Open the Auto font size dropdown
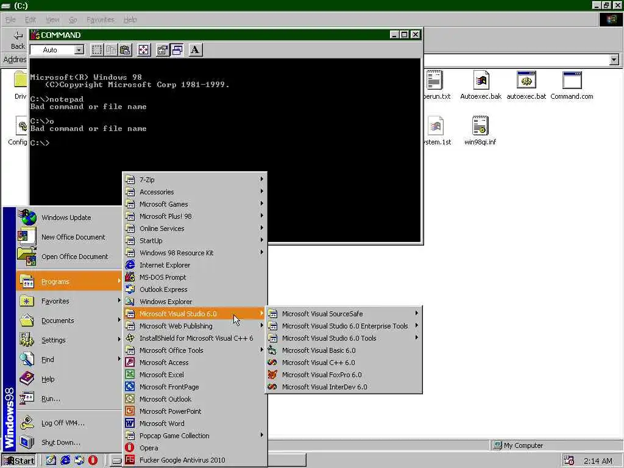The height and width of the screenshot is (468, 624). point(79,50)
